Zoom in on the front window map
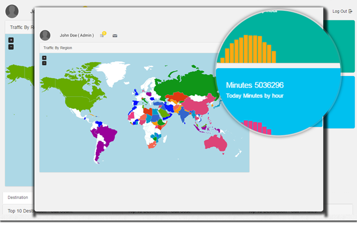This screenshot has width=357, height=225. click(x=44, y=58)
